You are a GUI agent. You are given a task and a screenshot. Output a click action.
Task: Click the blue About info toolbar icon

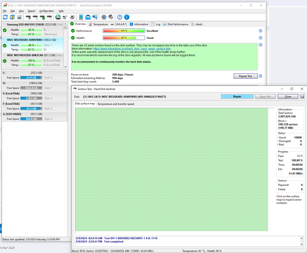click(x=127, y=17)
